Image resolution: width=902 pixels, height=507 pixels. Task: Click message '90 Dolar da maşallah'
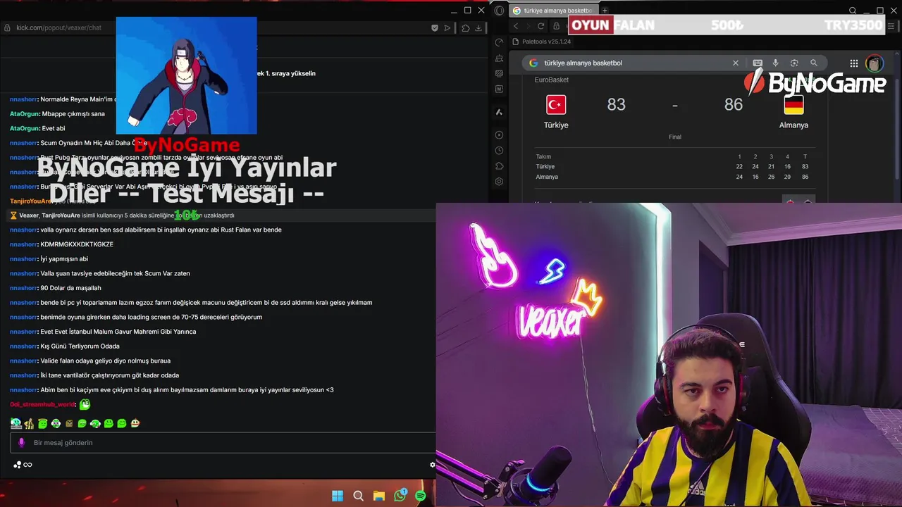pyautogui.click(x=71, y=288)
